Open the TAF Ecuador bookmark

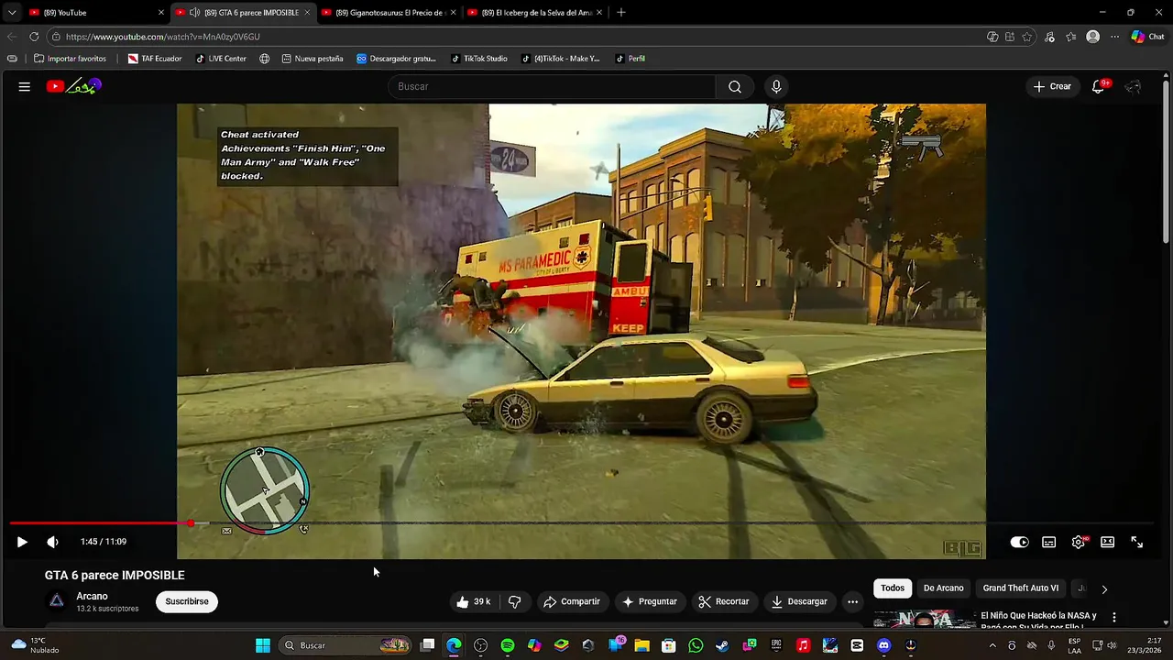[155, 59]
